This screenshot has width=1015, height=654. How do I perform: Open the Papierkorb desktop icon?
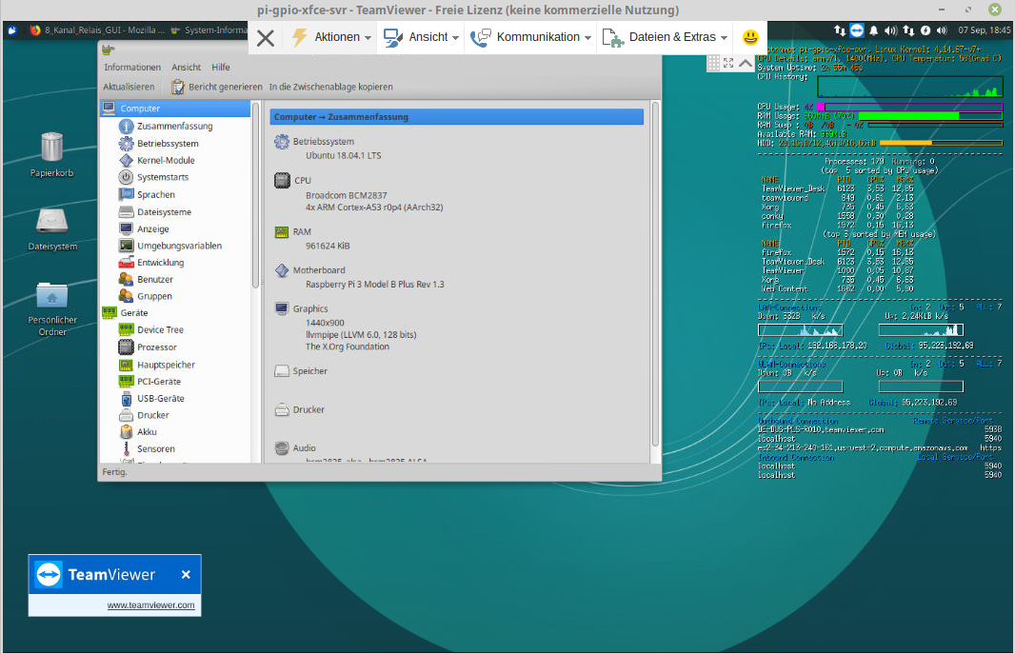pyautogui.click(x=51, y=149)
